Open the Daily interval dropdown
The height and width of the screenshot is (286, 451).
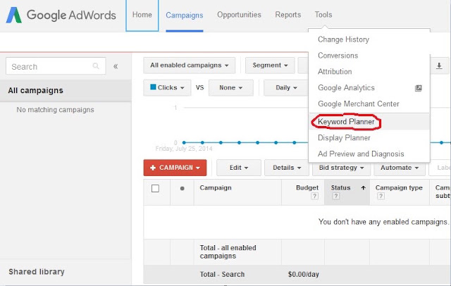tap(286, 87)
